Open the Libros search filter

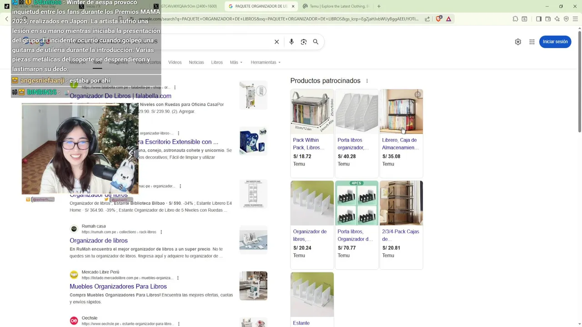(217, 62)
